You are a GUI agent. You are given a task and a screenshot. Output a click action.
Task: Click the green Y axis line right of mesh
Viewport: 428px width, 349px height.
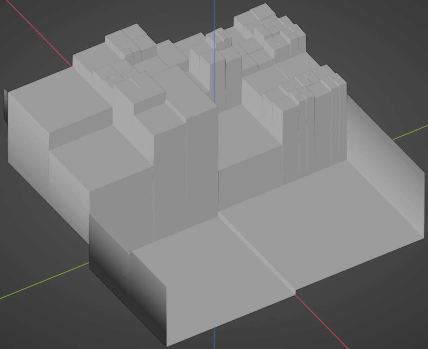coord(410,132)
